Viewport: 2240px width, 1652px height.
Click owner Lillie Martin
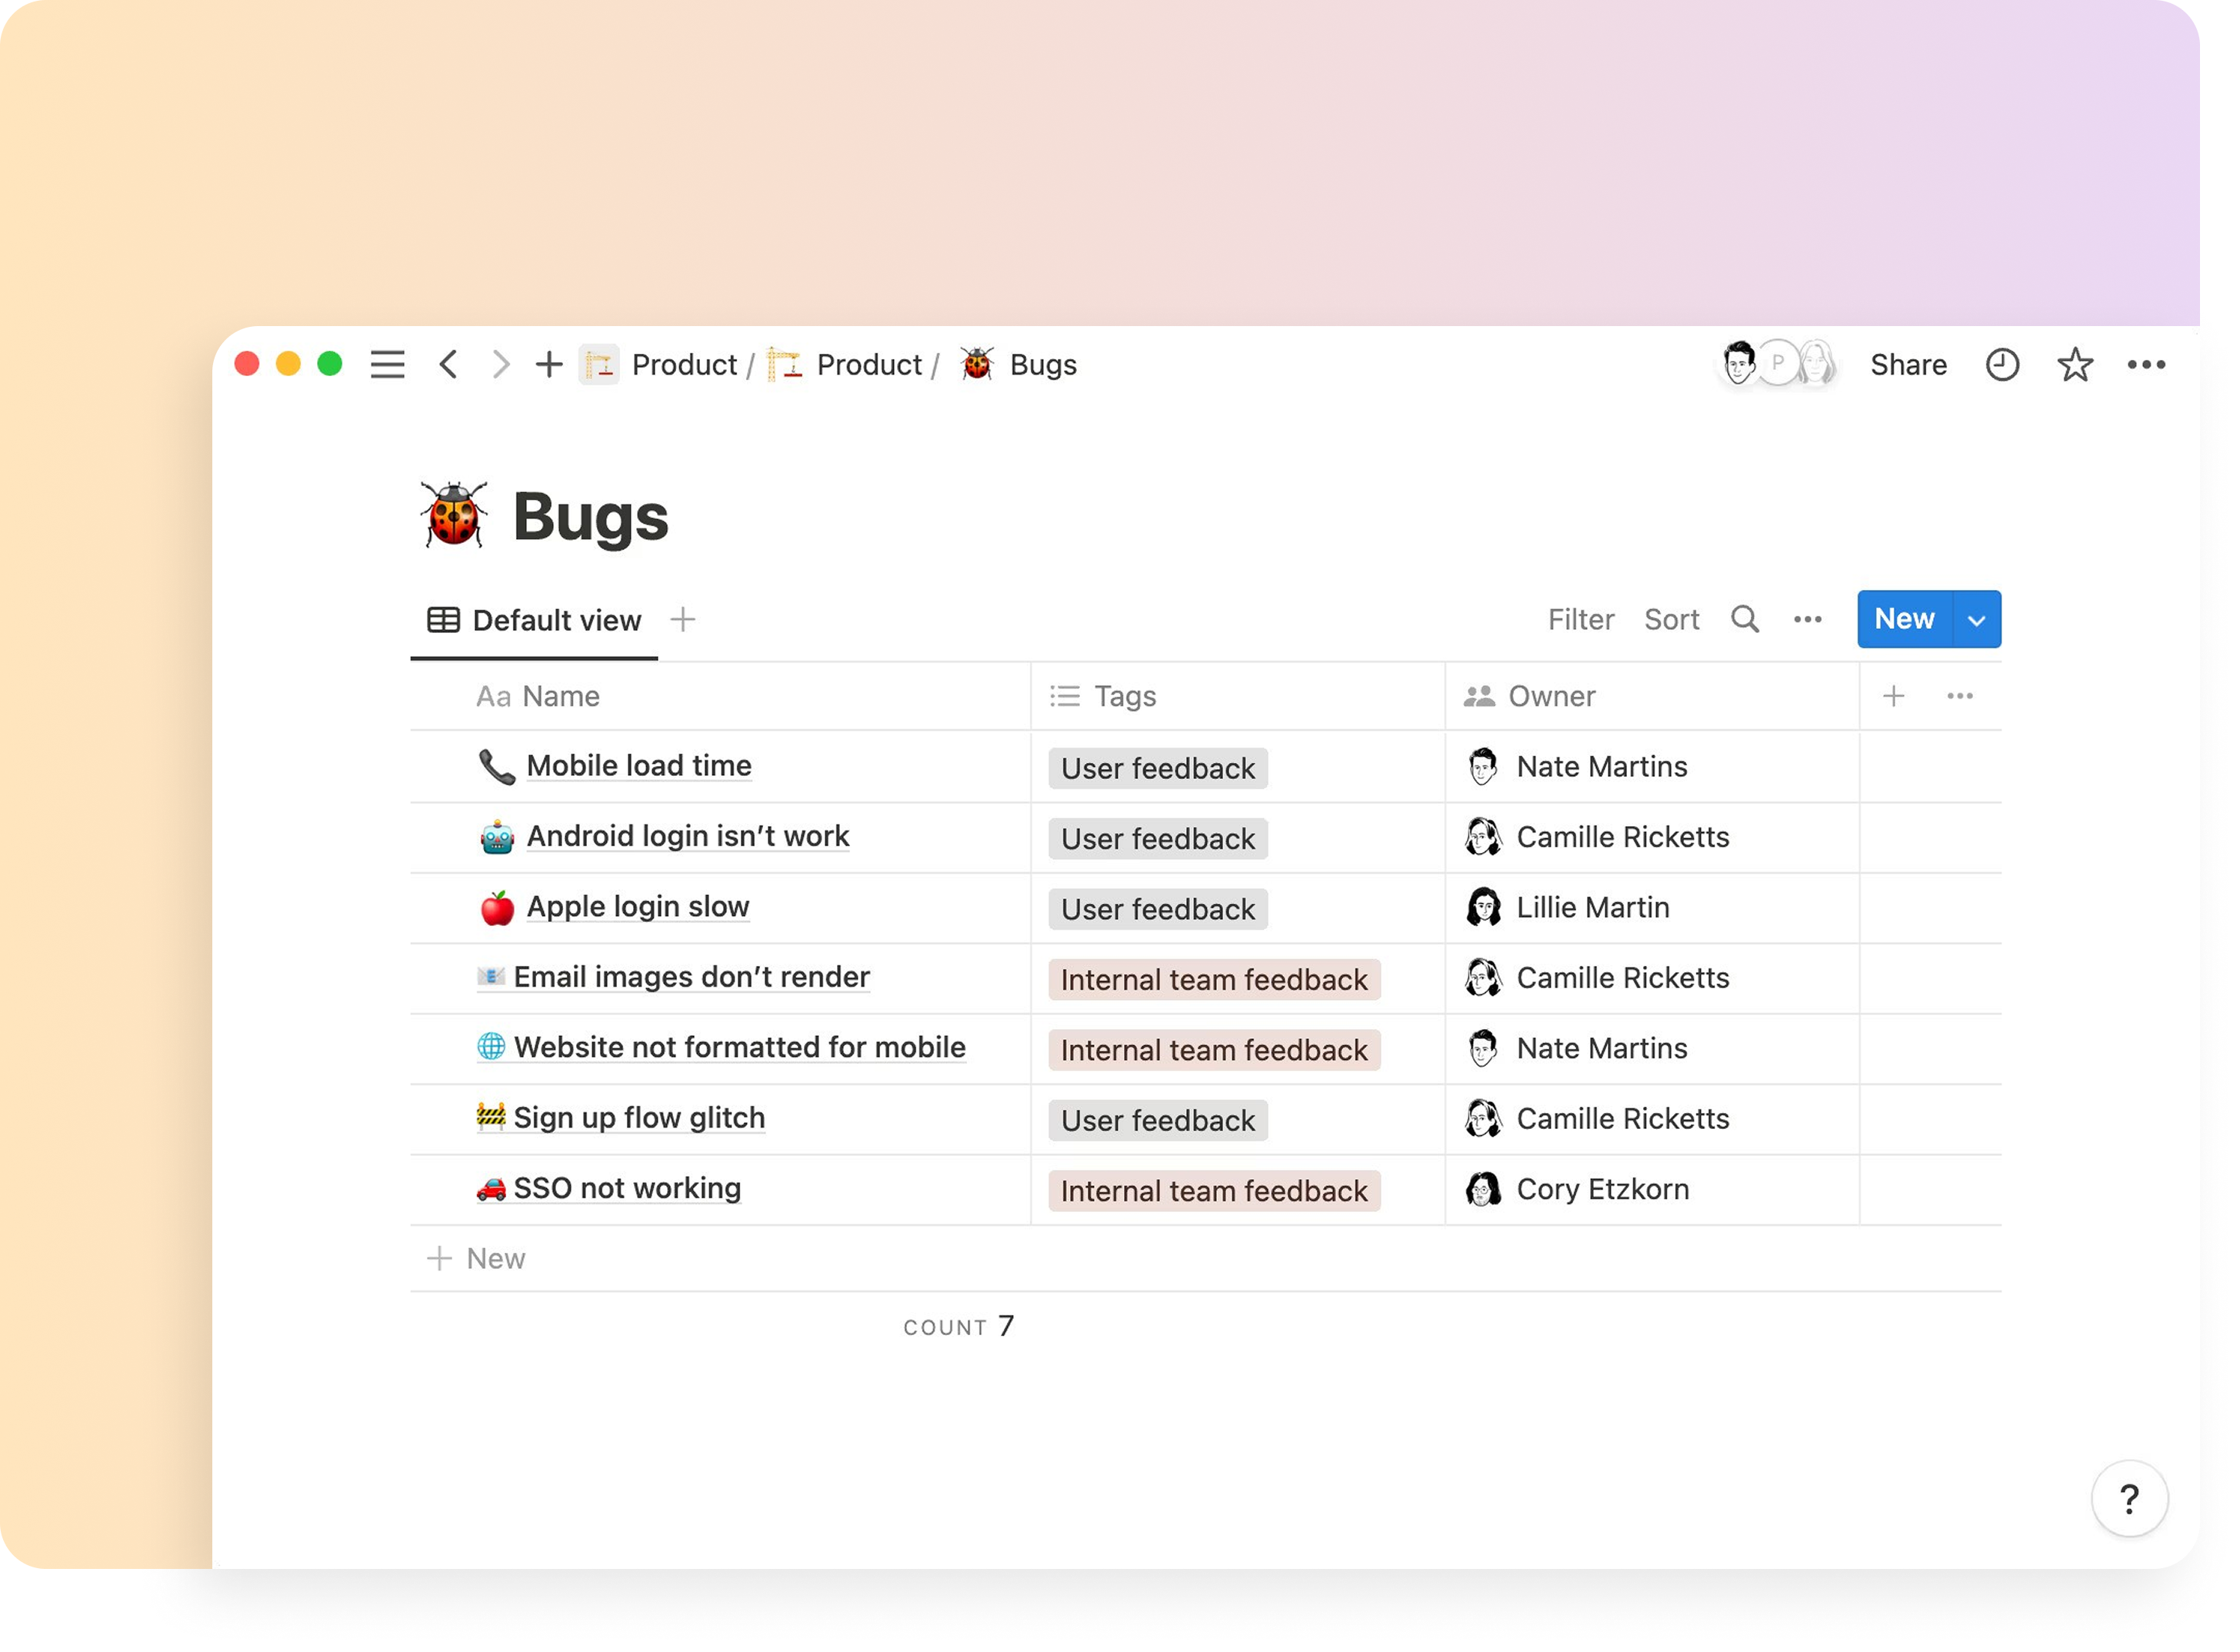[1568, 908]
